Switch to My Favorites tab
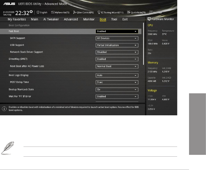 tap(17, 19)
